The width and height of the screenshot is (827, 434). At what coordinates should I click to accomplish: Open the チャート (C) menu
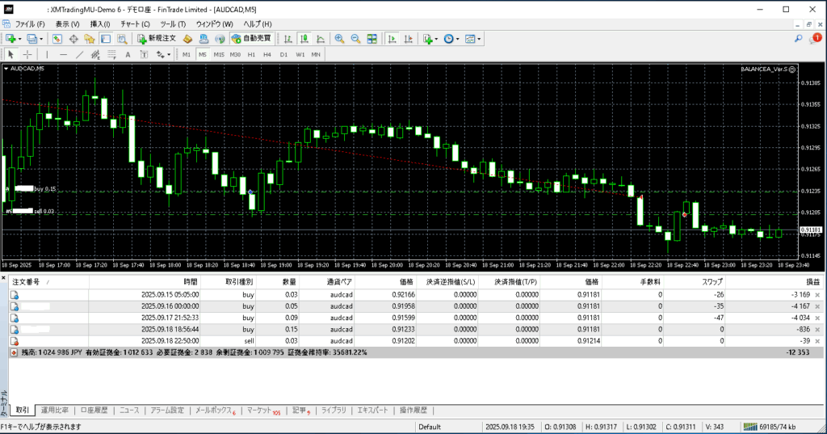134,24
